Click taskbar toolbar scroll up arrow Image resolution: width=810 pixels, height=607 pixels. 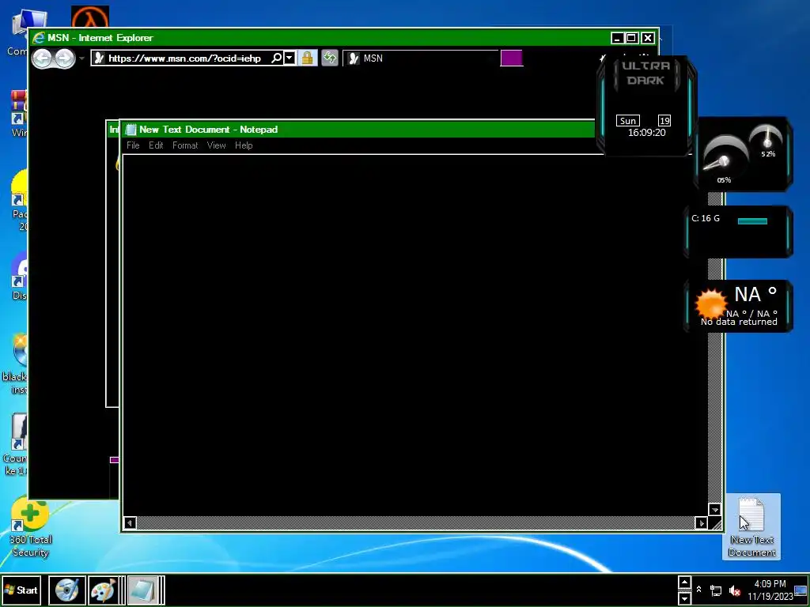(x=684, y=582)
